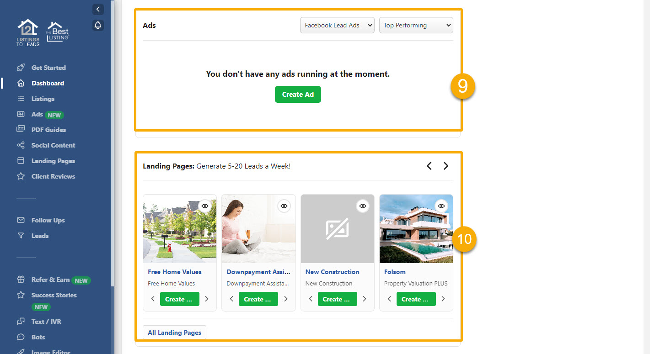The height and width of the screenshot is (354, 650).
Task: Click the Refer & Earn gift icon
Action: (x=21, y=280)
